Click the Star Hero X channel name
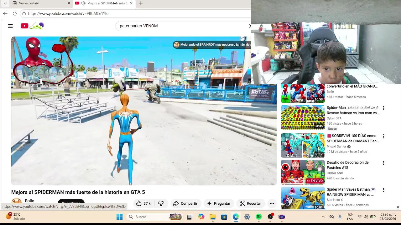This screenshot has width=401, height=225. coord(335,200)
